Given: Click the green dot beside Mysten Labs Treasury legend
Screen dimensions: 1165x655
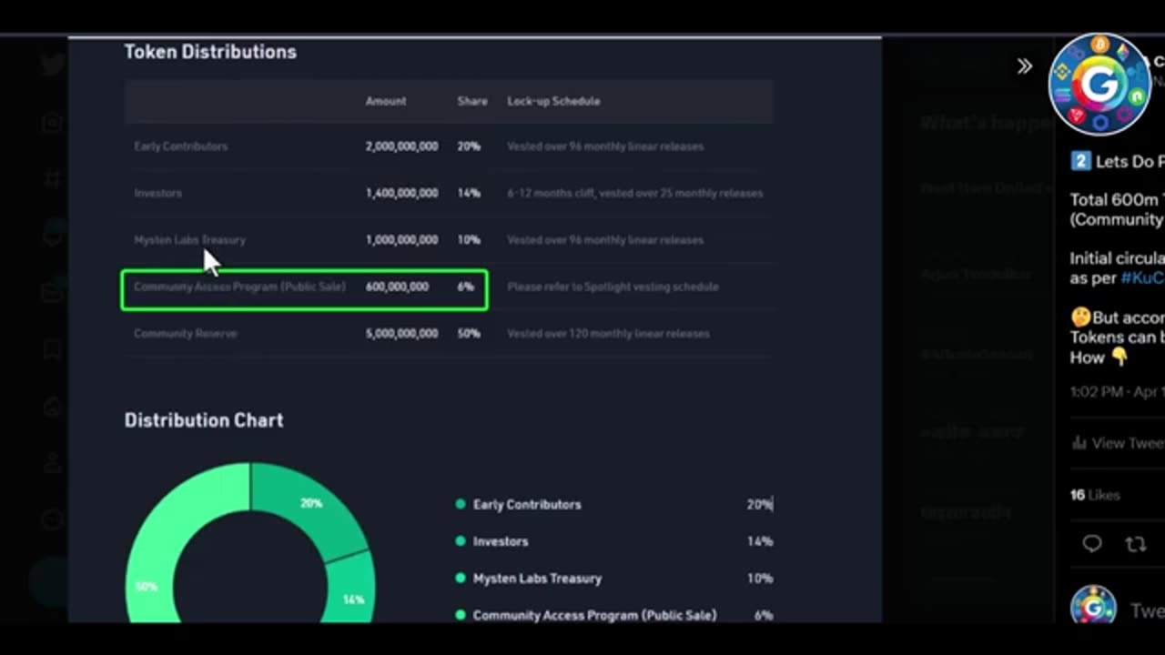Looking at the screenshot, I should [x=461, y=579].
